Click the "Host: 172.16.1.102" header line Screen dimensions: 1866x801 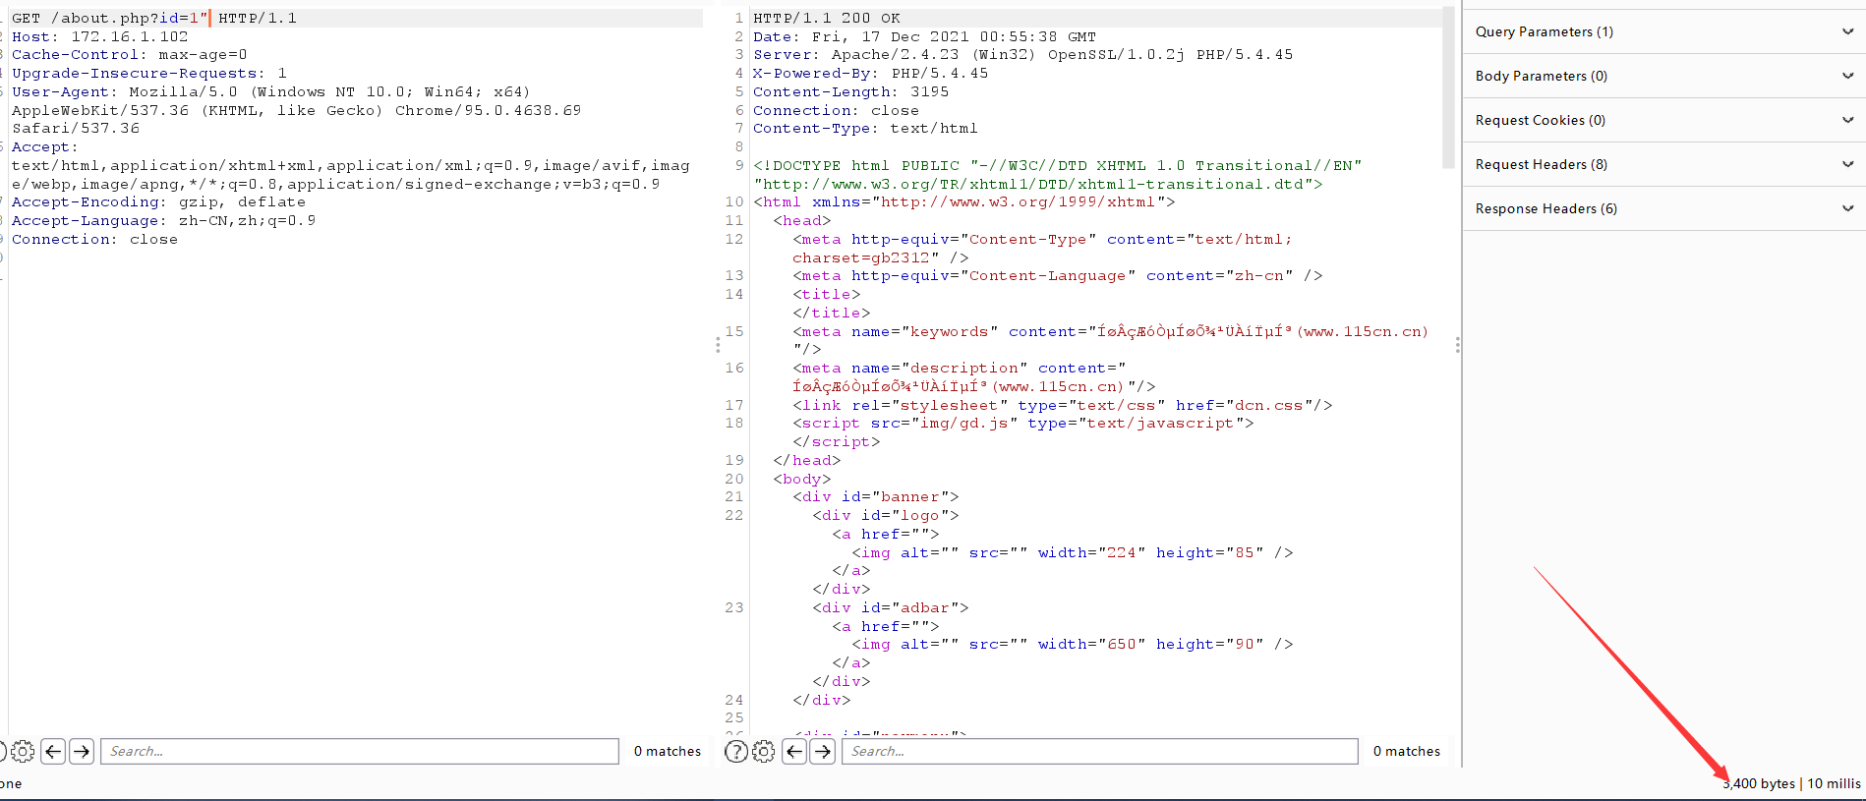[99, 36]
